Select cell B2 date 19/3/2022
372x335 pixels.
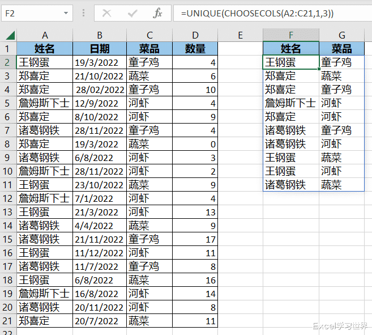[x=100, y=62]
